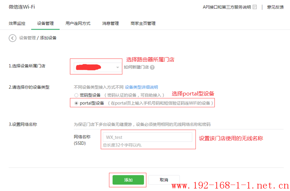
Task: Click the 1.选择设备所属门店 label
Action: coord(27,66)
